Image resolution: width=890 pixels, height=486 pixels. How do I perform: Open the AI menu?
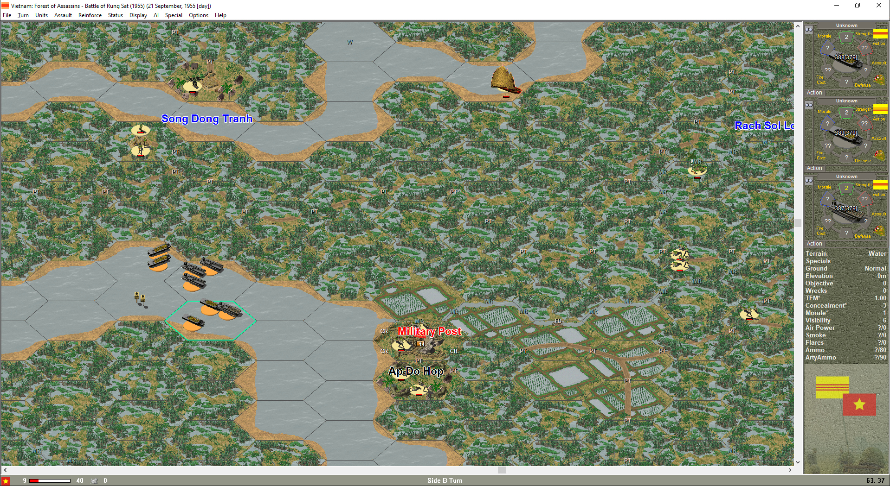pos(156,15)
